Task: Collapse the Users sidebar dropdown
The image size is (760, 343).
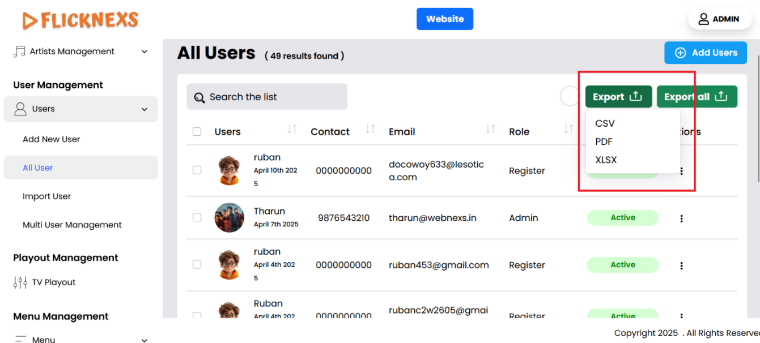Action: tap(145, 109)
